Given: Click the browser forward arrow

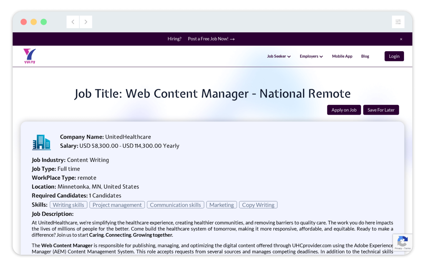Looking at the screenshot, I should point(86,22).
